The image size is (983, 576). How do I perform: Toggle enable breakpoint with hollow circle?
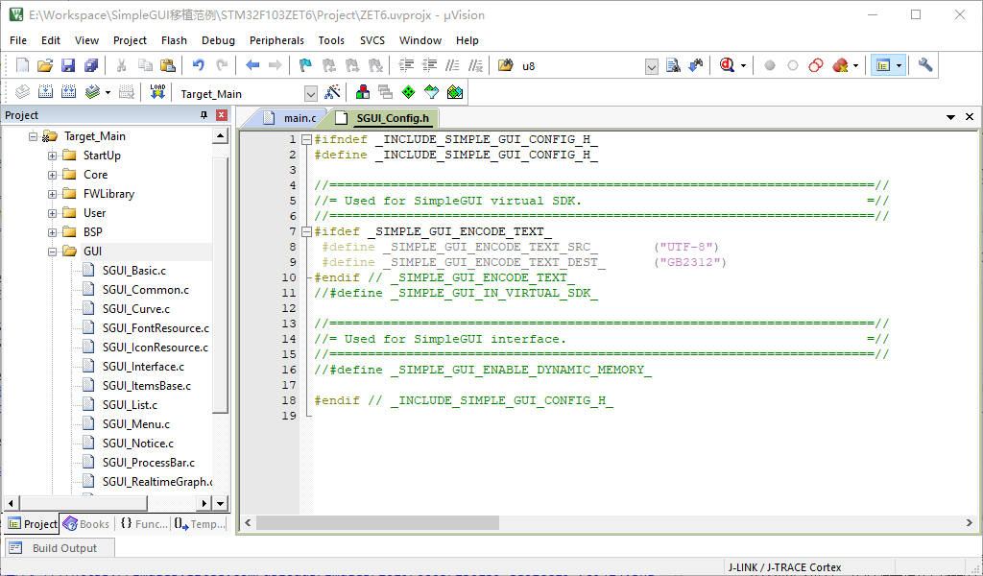pos(793,65)
